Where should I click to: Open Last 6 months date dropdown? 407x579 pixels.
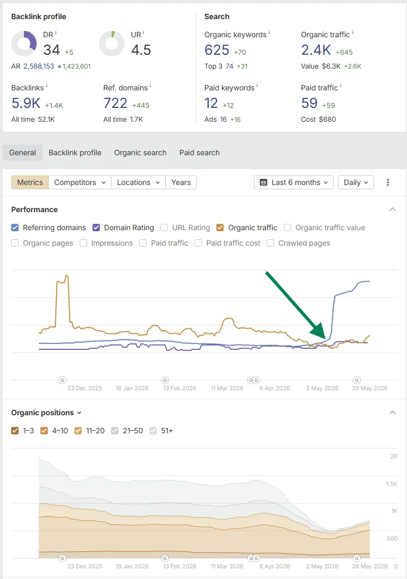click(x=294, y=182)
